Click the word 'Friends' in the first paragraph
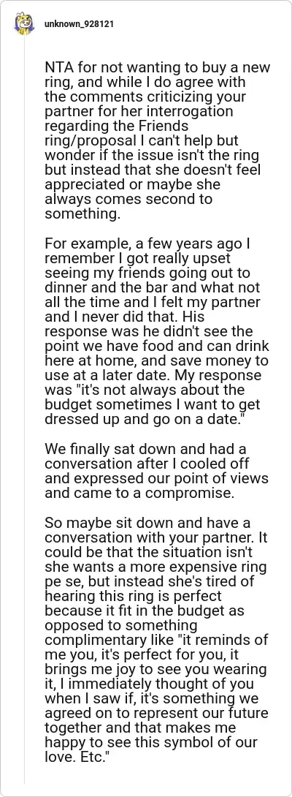The height and width of the screenshot is (797, 292). tap(166, 126)
